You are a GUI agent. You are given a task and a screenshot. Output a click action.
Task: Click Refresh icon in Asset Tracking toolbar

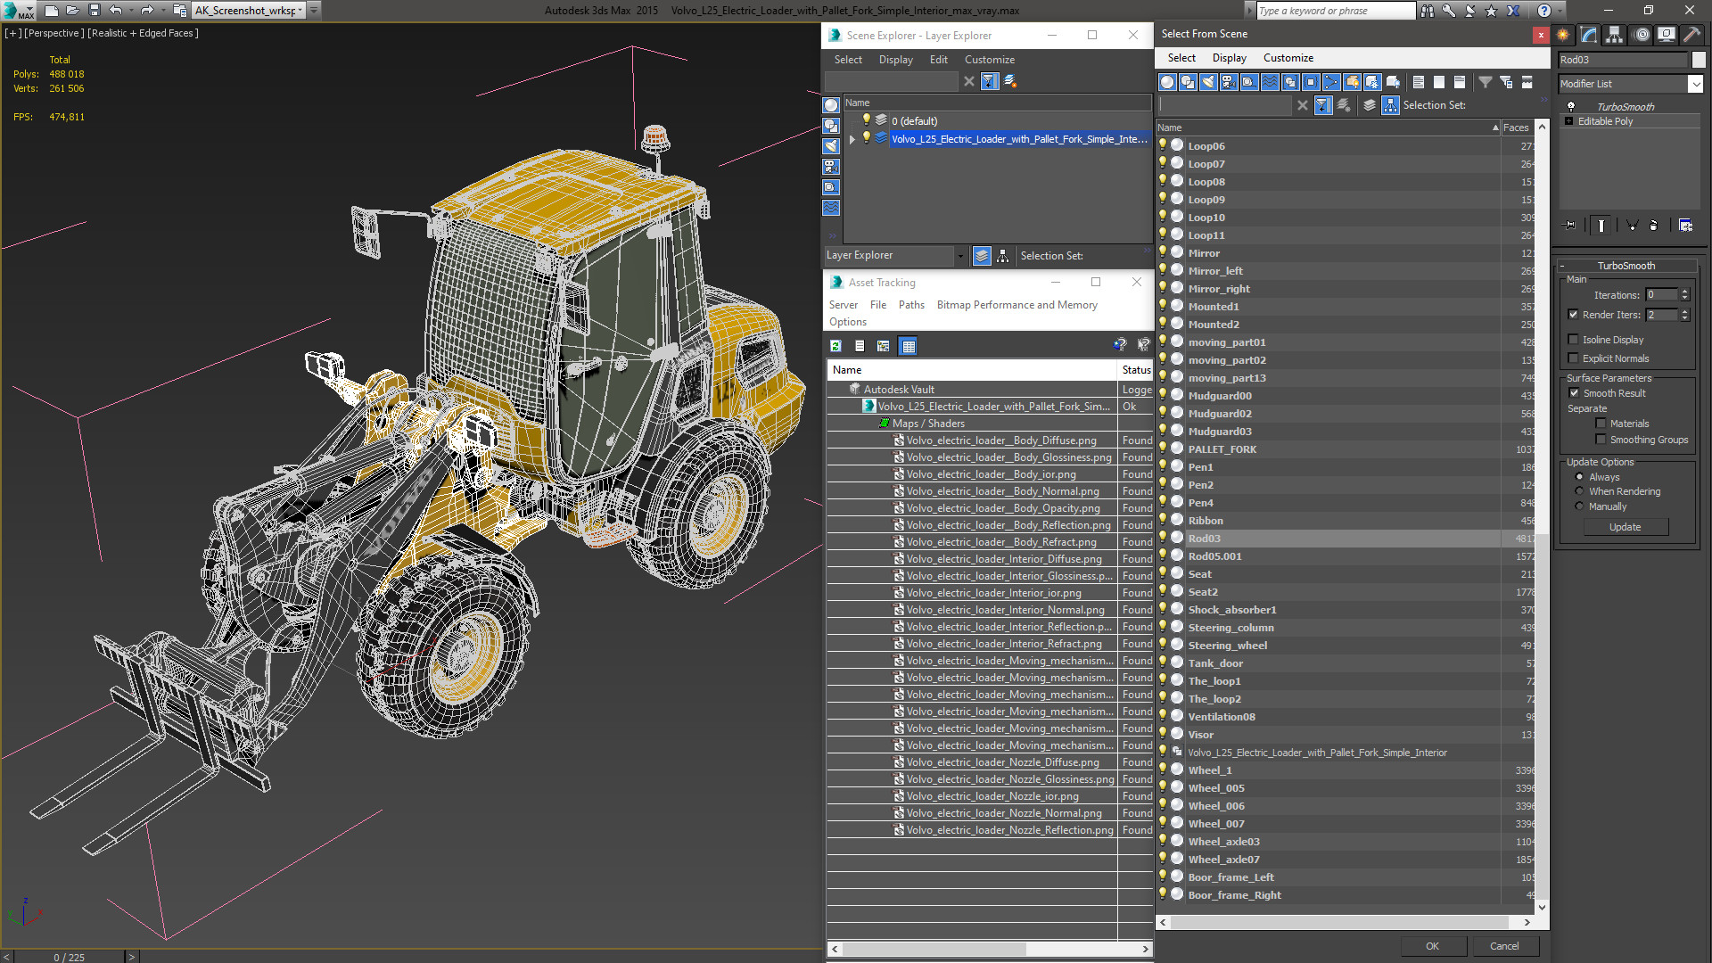click(835, 346)
